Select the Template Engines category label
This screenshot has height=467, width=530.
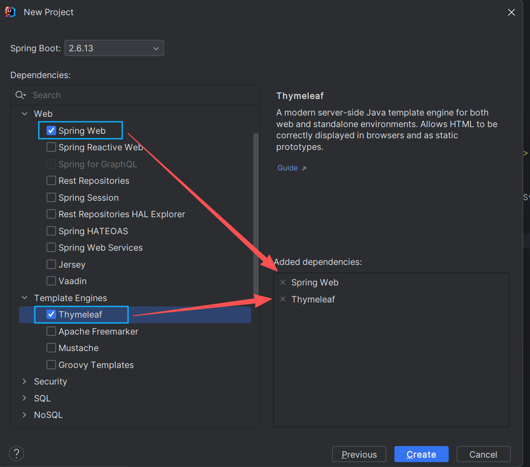(70, 298)
